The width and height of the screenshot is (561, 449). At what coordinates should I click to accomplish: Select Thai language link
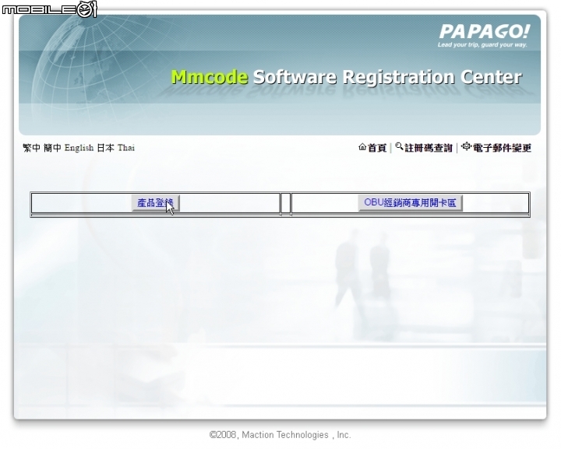pyautogui.click(x=126, y=148)
